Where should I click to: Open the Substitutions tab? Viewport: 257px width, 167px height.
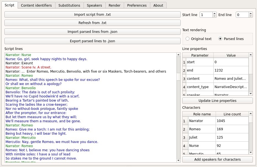tap(69, 6)
